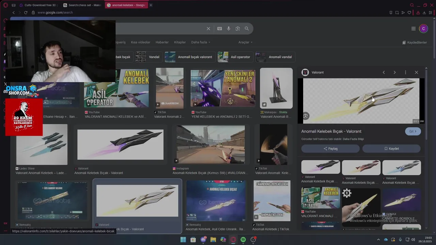The image size is (436, 245).
Task: Open Instagram Kırmızı Stil result thumbnail
Action: [x=211, y=145]
